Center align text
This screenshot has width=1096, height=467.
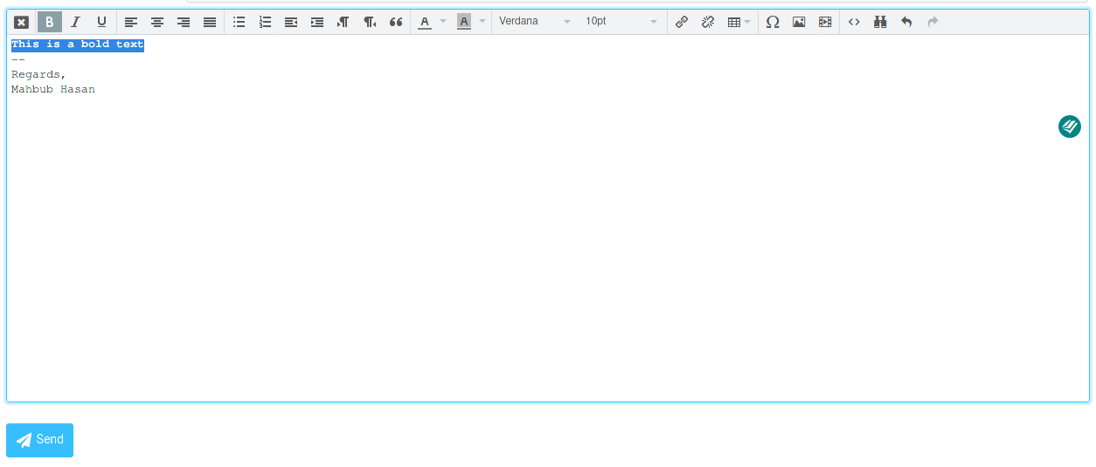tap(157, 22)
